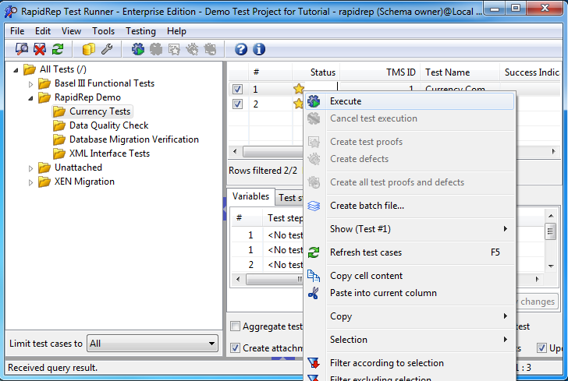Collapse the All Tests root node
Viewport: 568px width, 381px height.
16,70
